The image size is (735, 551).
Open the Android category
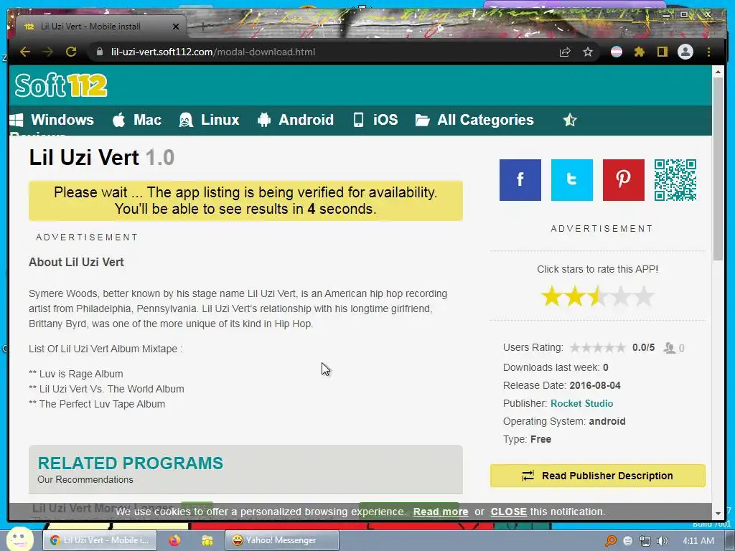coord(296,120)
